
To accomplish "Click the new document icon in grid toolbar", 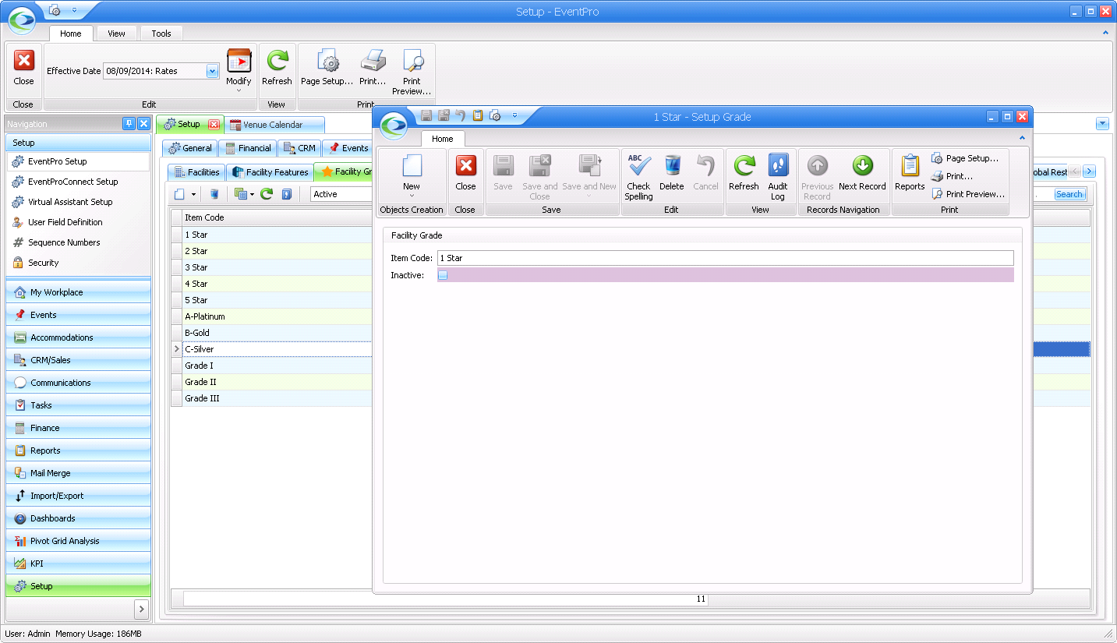I will (179, 194).
